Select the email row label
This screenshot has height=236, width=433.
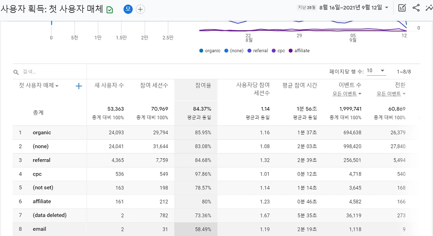pyautogui.click(x=39, y=229)
